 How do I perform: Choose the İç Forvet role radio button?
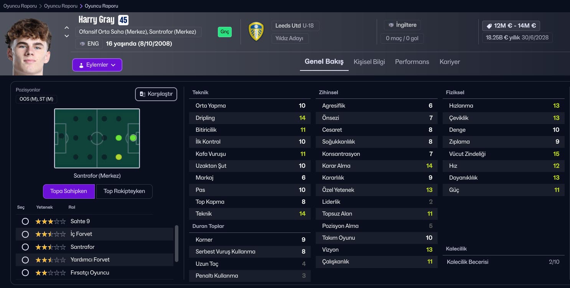[x=25, y=234]
